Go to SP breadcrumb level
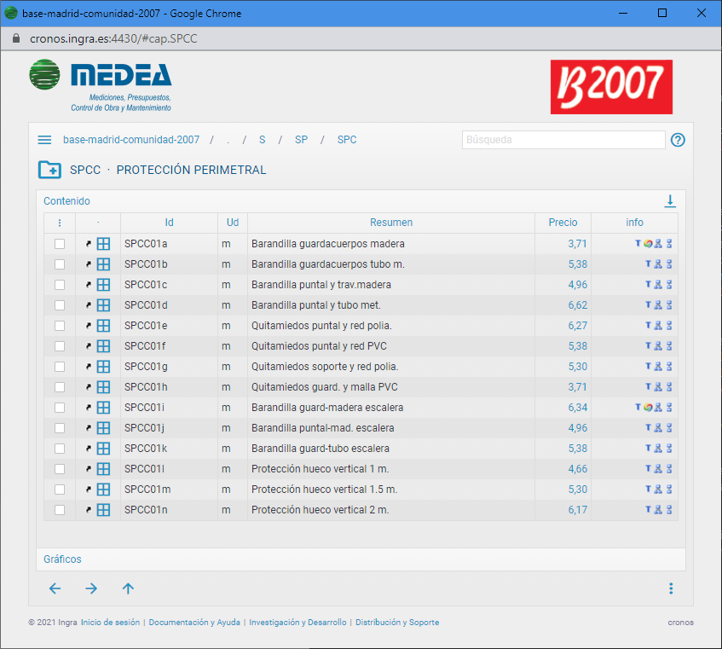This screenshot has width=722, height=649. pyautogui.click(x=301, y=140)
